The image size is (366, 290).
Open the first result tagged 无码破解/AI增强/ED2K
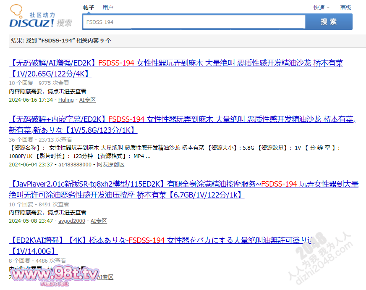tap(176, 68)
